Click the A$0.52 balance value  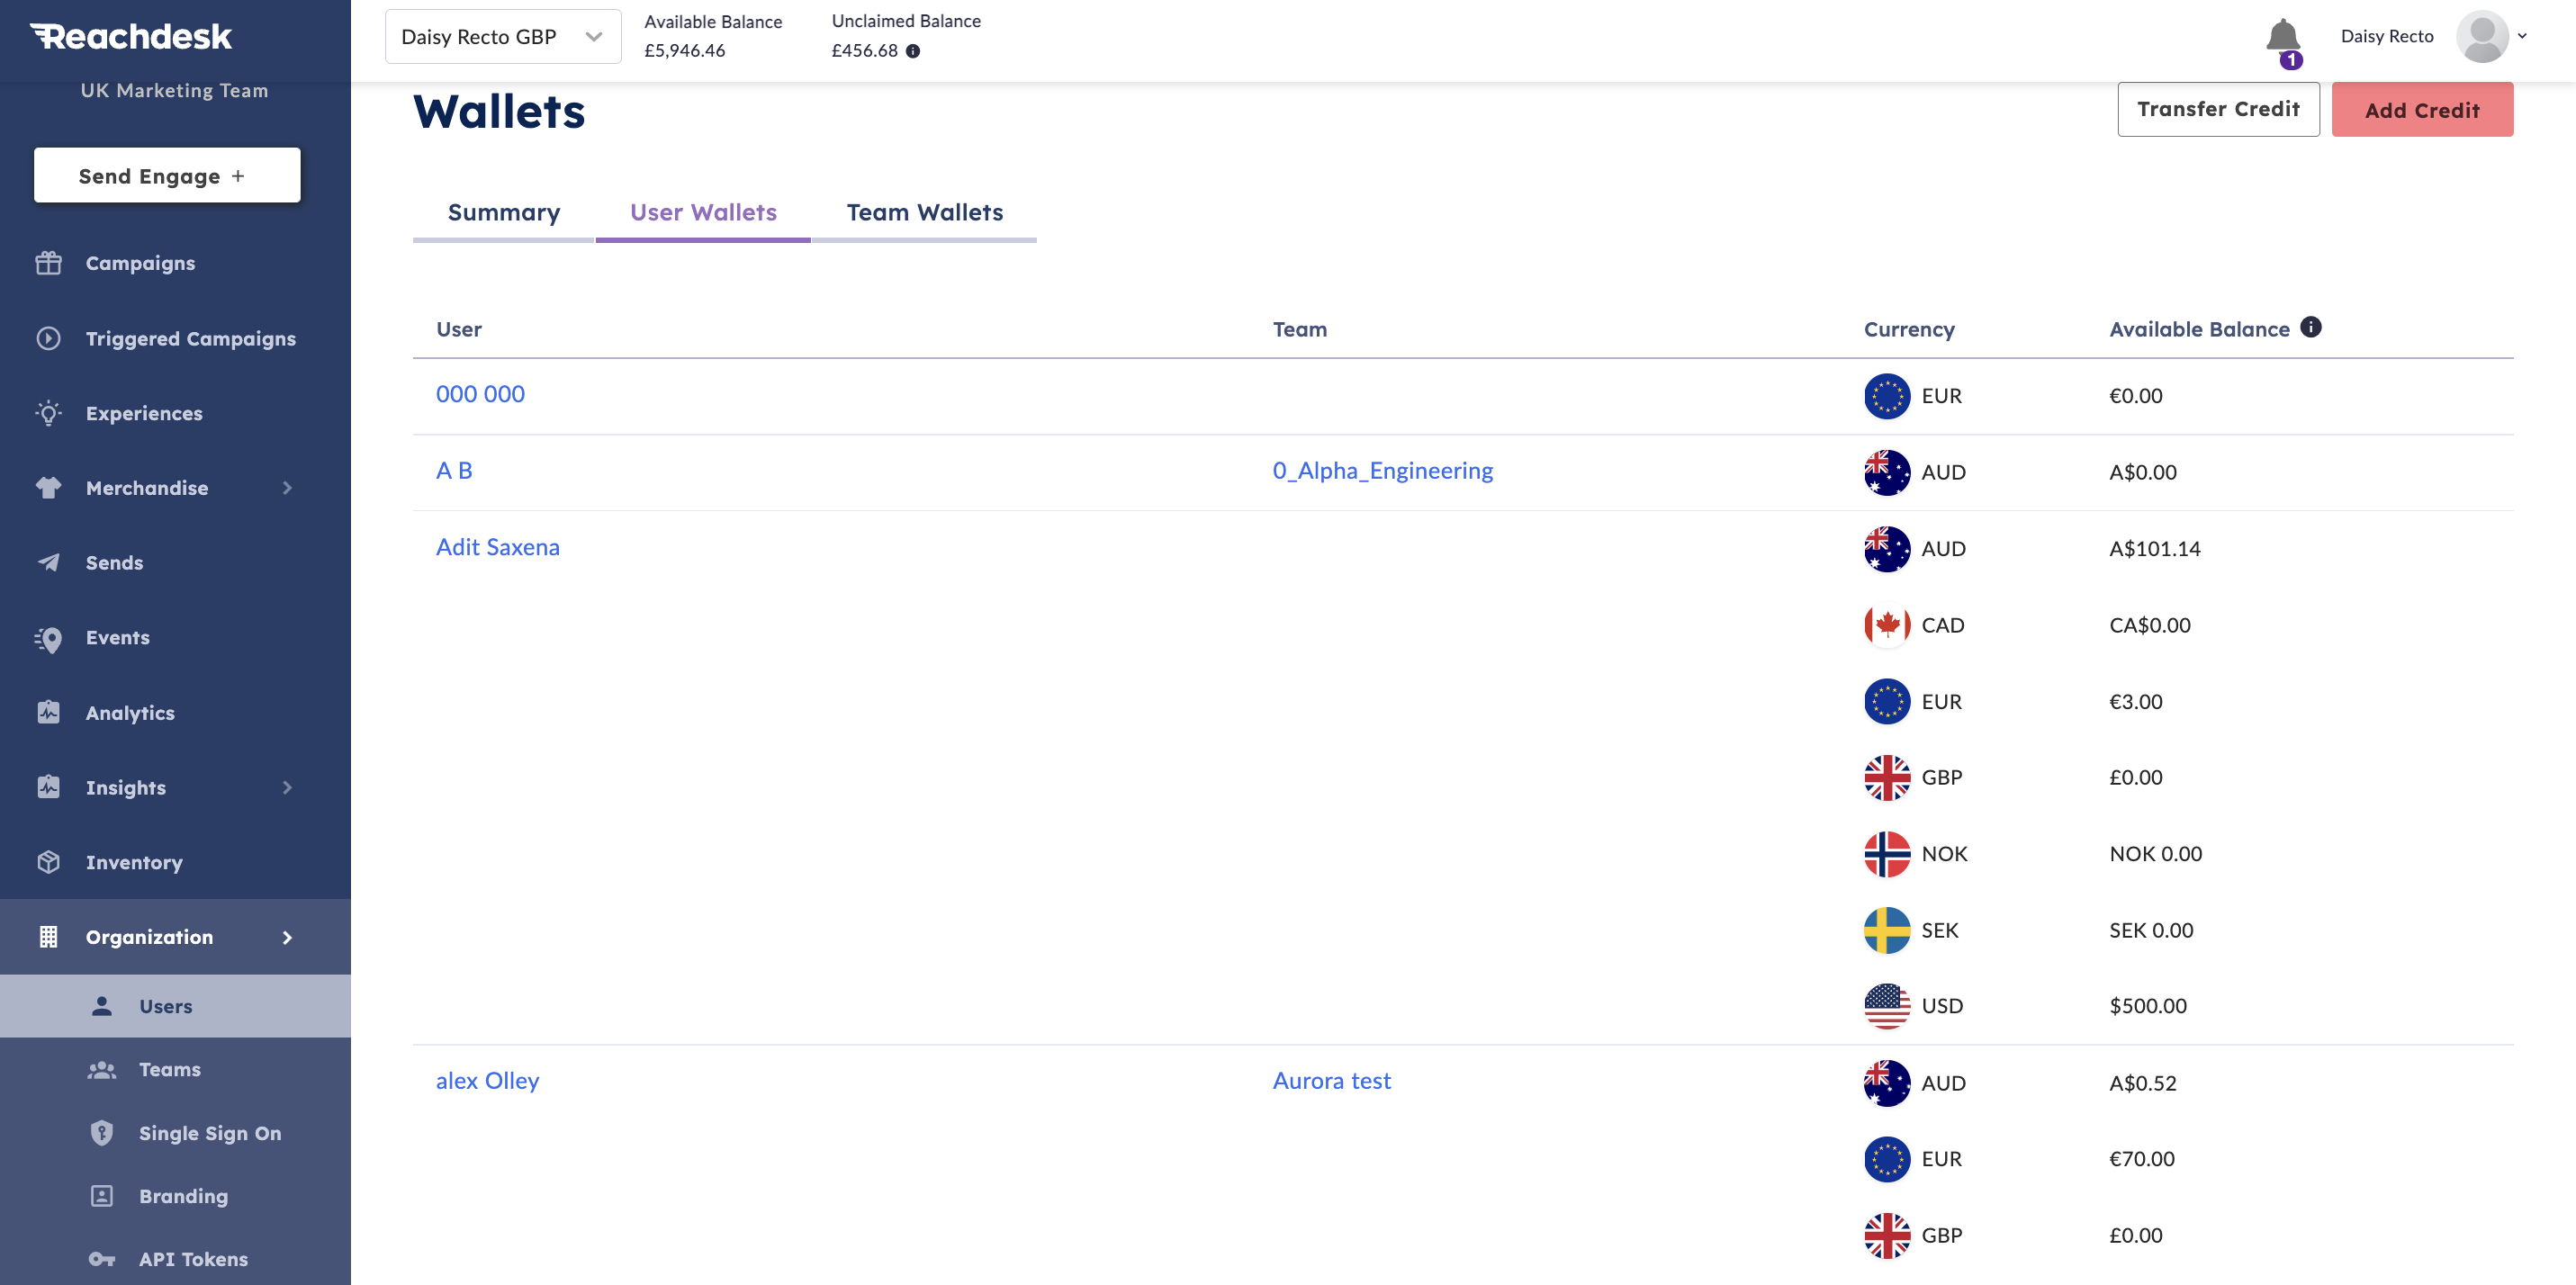tap(2143, 1083)
